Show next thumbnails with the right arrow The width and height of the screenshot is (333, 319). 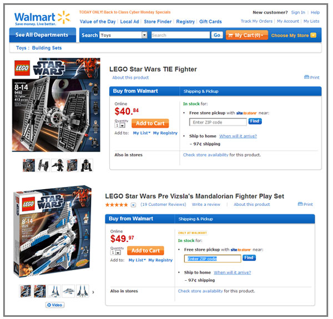coord(93,292)
